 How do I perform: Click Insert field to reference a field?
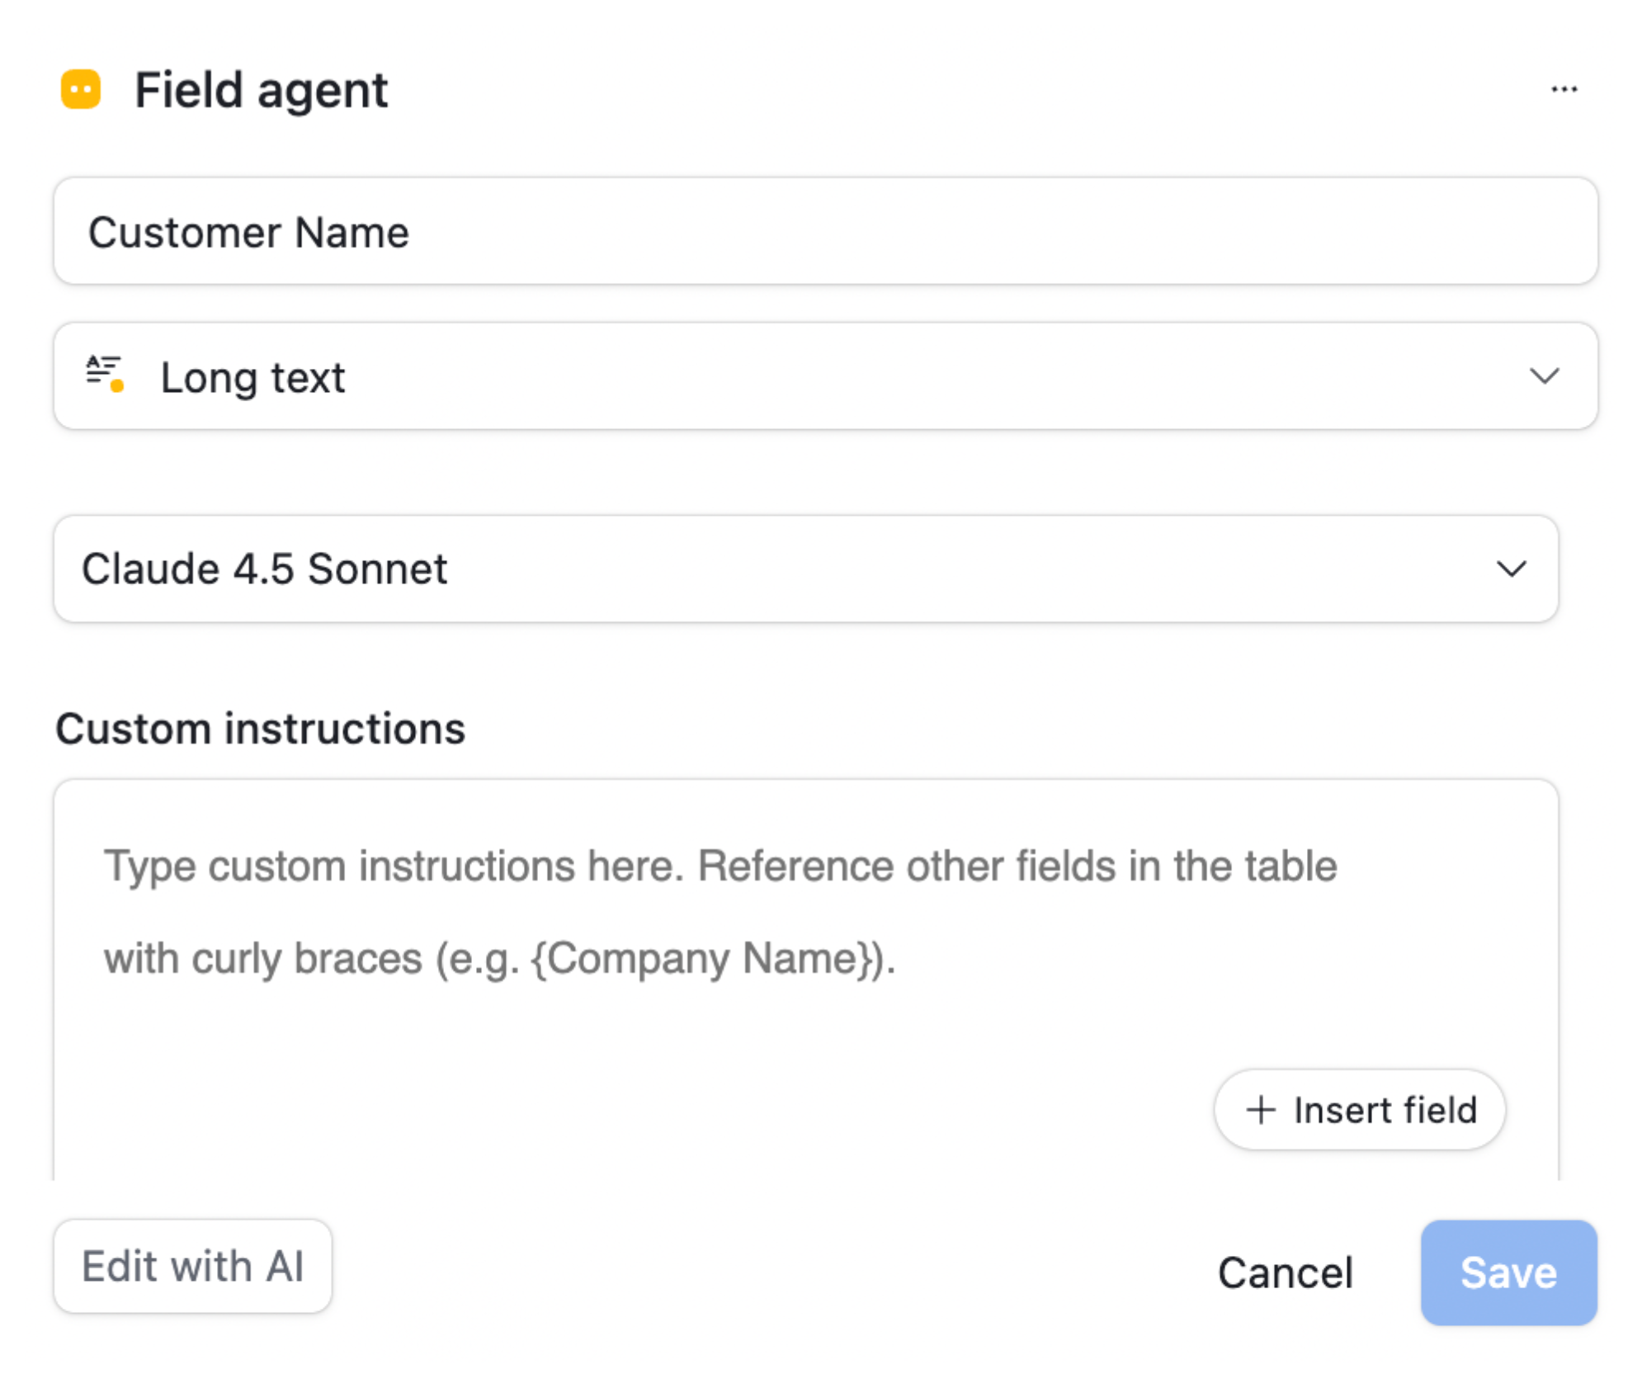pyautogui.click(x=1360, y=1110)
